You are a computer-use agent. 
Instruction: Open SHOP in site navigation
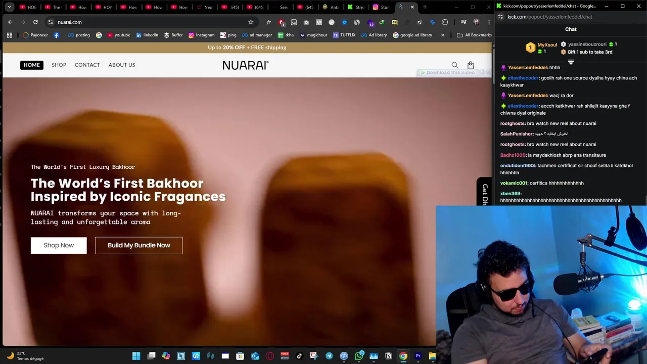[x=59, y=65]
